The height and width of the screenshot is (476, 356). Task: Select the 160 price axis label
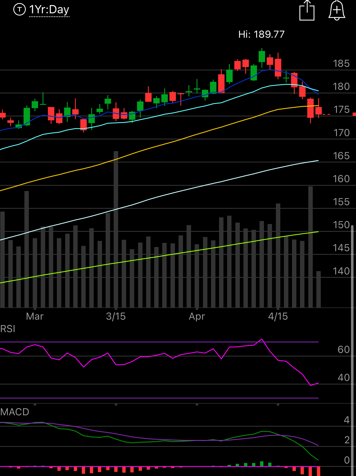pos(341,179)
